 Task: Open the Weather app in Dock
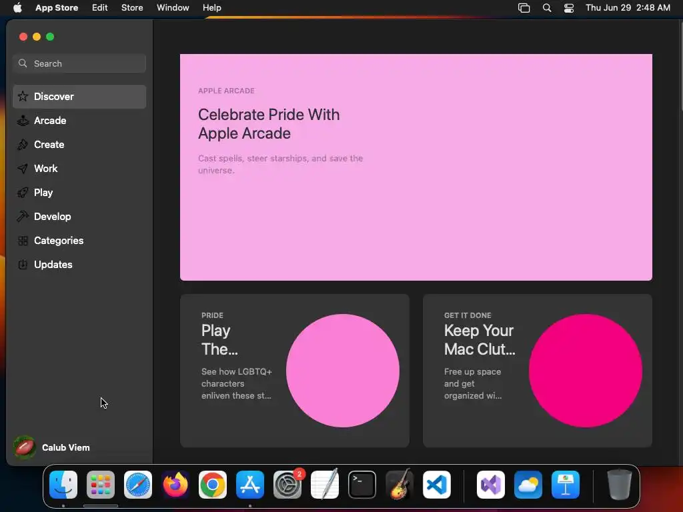click(x=528, y=485)
